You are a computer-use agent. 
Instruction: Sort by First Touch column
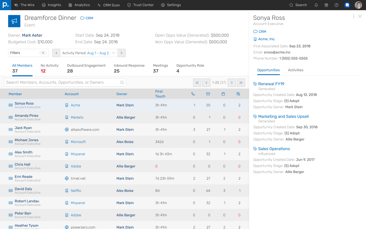click(x=160, y=94)
